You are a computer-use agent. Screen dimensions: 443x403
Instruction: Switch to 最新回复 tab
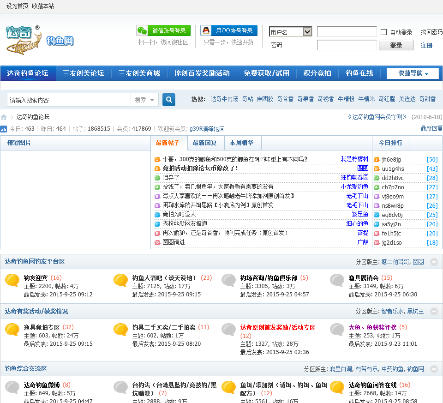[x=205, y=143]
